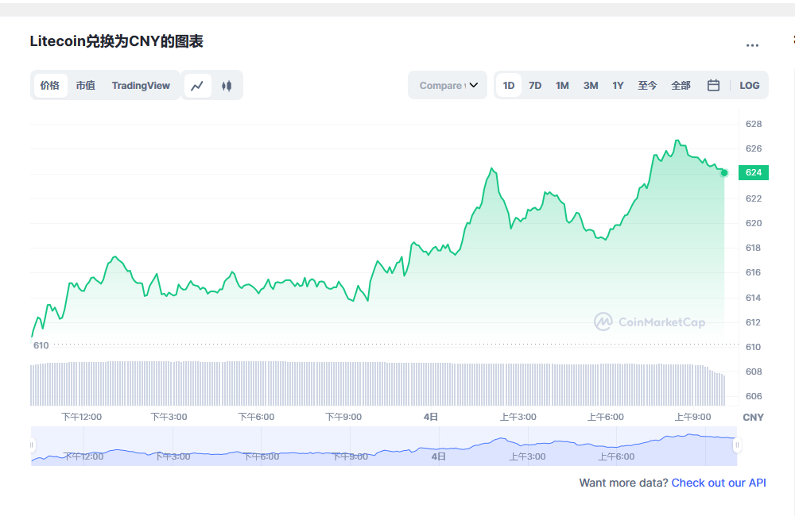This screenshot has width=795, height=516.
Task: Click the 下午6:00 main chart axis label
Action: pyautogui.click(x=256, y=417)
